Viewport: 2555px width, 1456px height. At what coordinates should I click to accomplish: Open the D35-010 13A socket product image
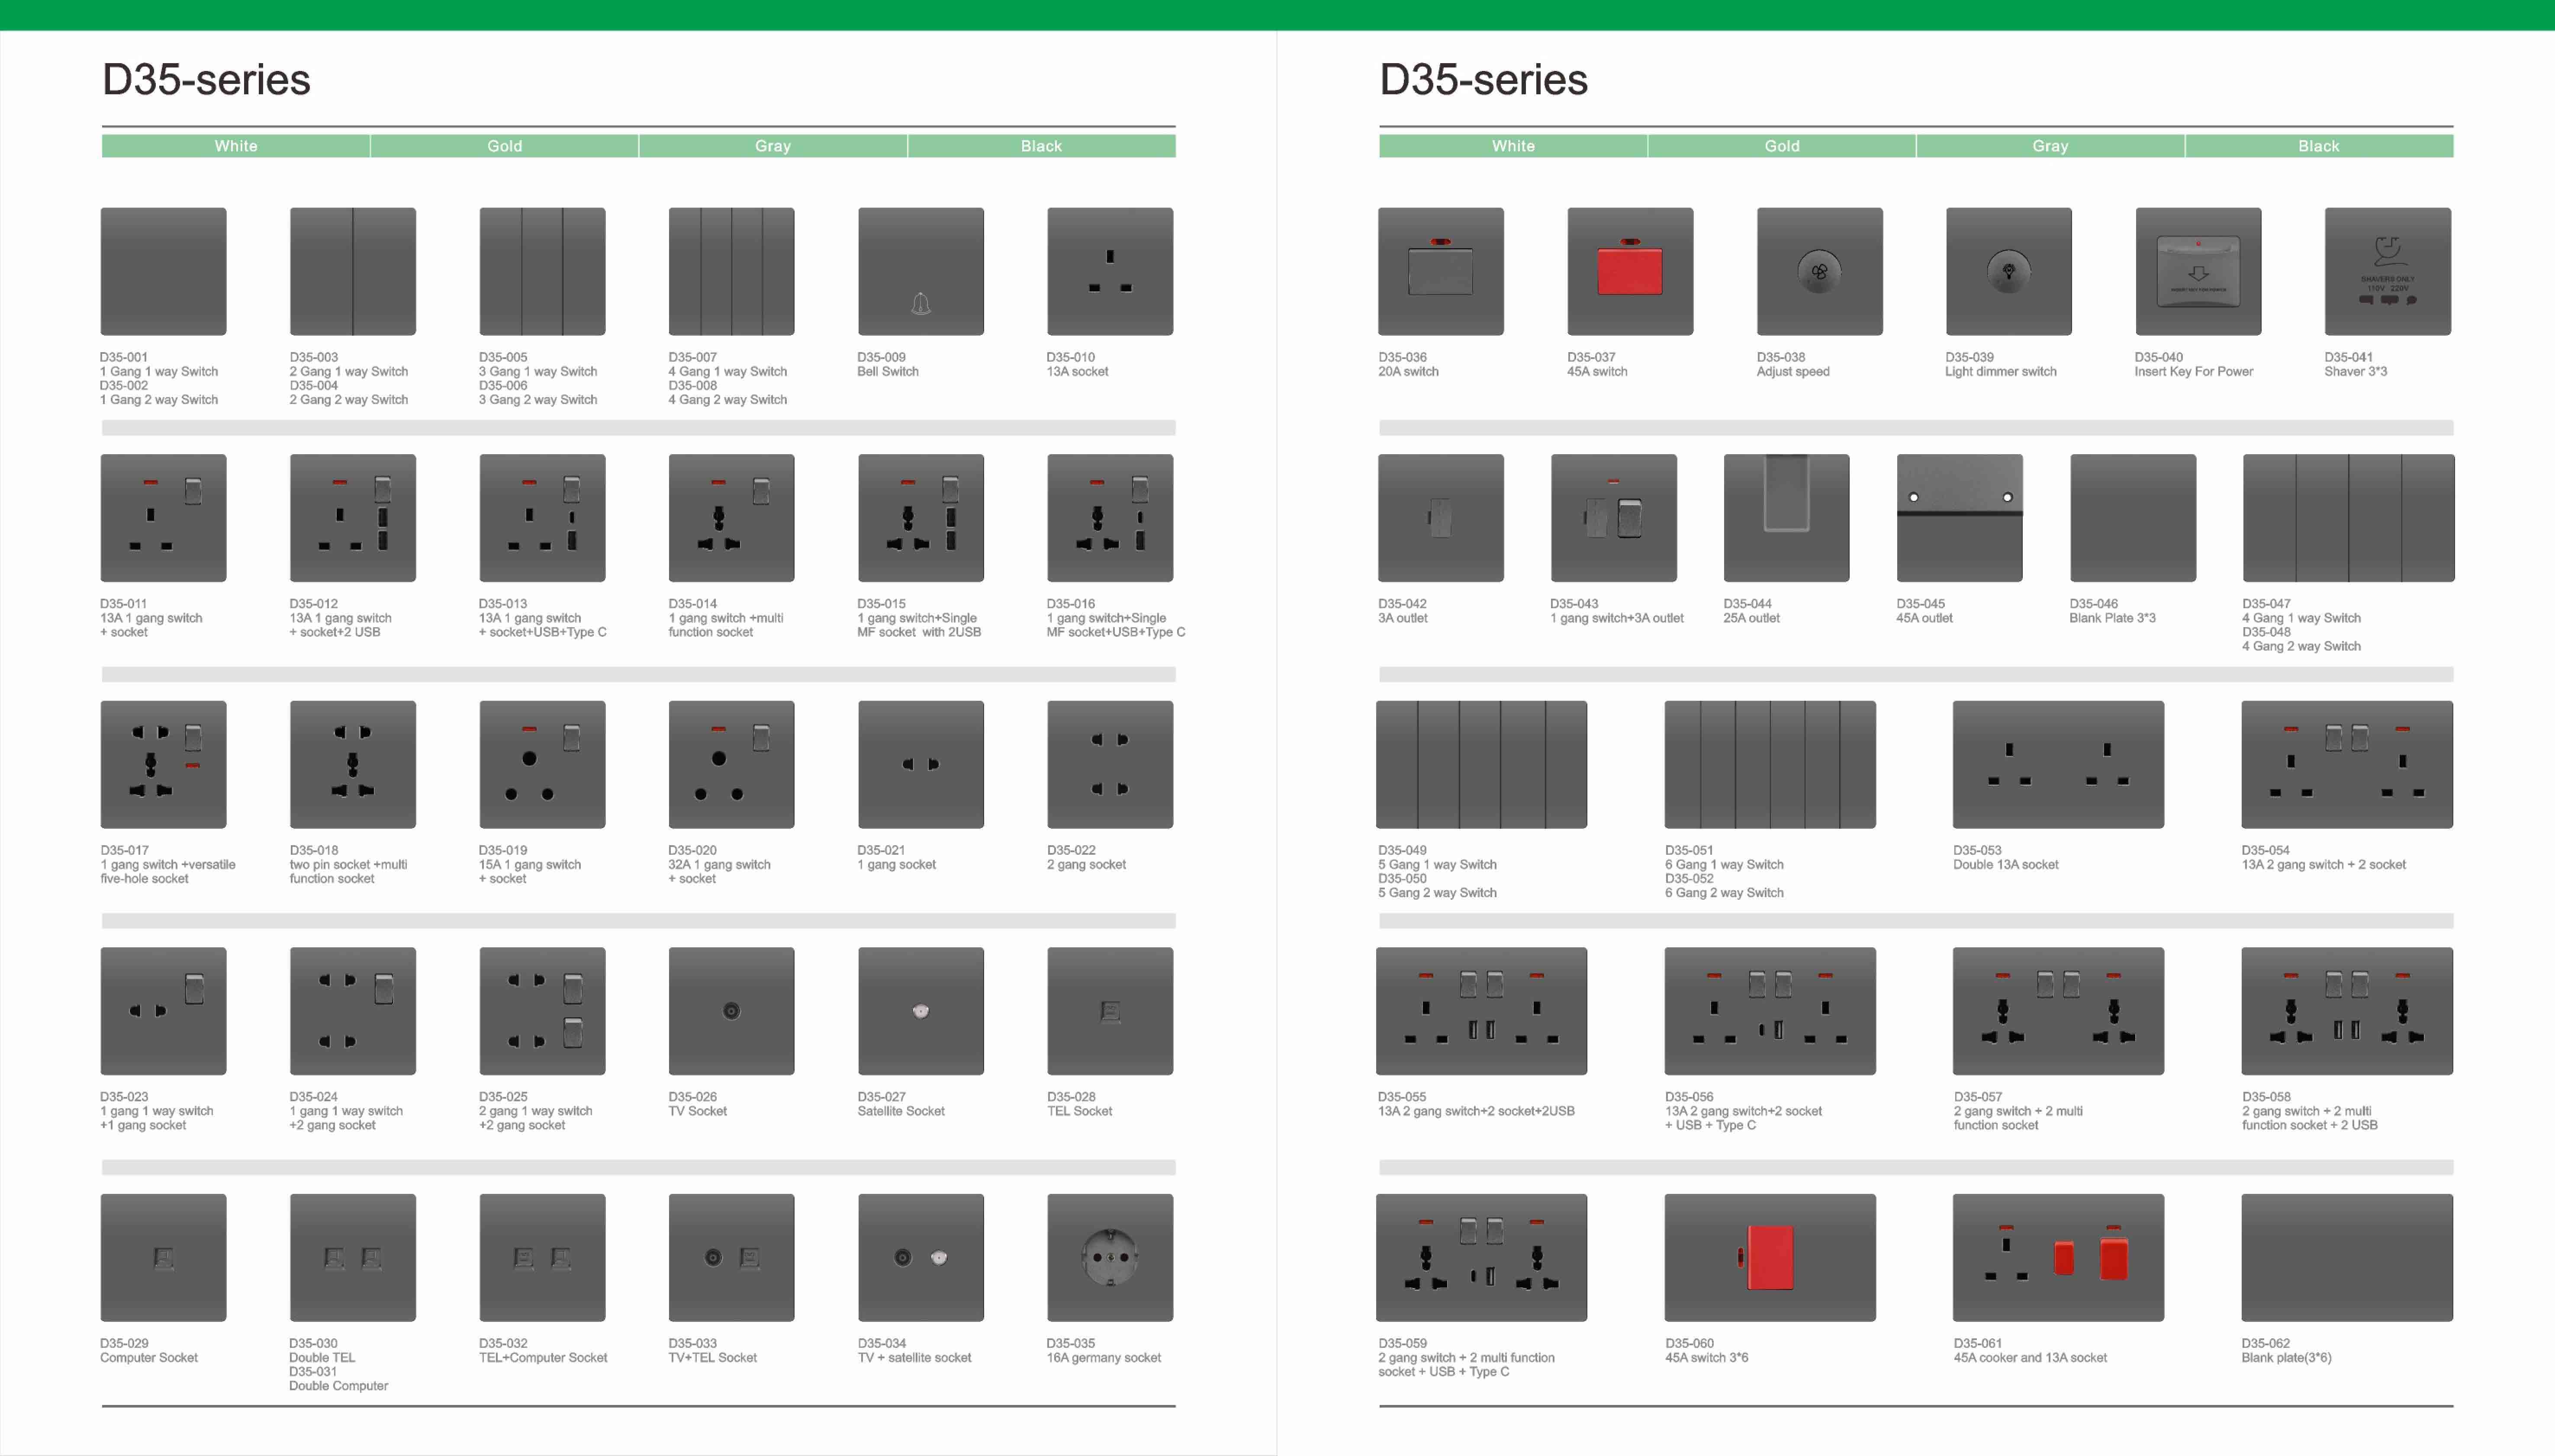coord(1110,271)
